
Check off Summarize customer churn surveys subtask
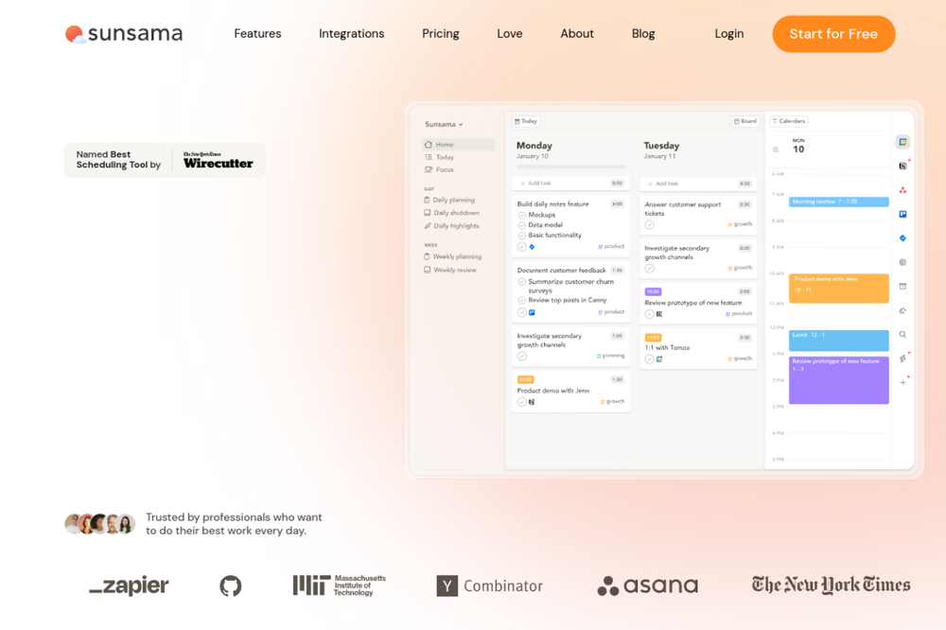(522, 282)
